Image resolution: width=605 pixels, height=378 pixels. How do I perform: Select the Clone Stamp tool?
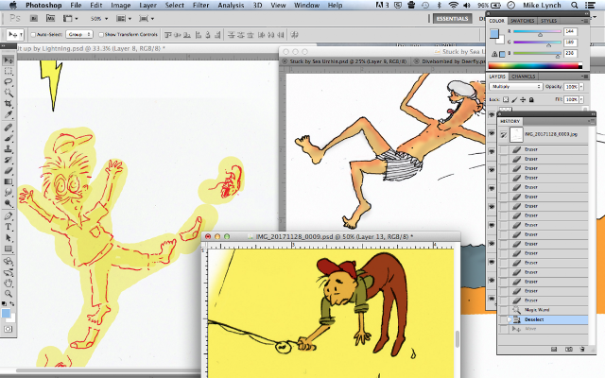[x=9, y=149]
